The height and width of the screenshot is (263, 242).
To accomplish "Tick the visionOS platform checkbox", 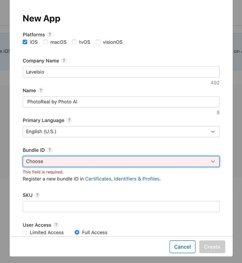I will pos(98,42).
